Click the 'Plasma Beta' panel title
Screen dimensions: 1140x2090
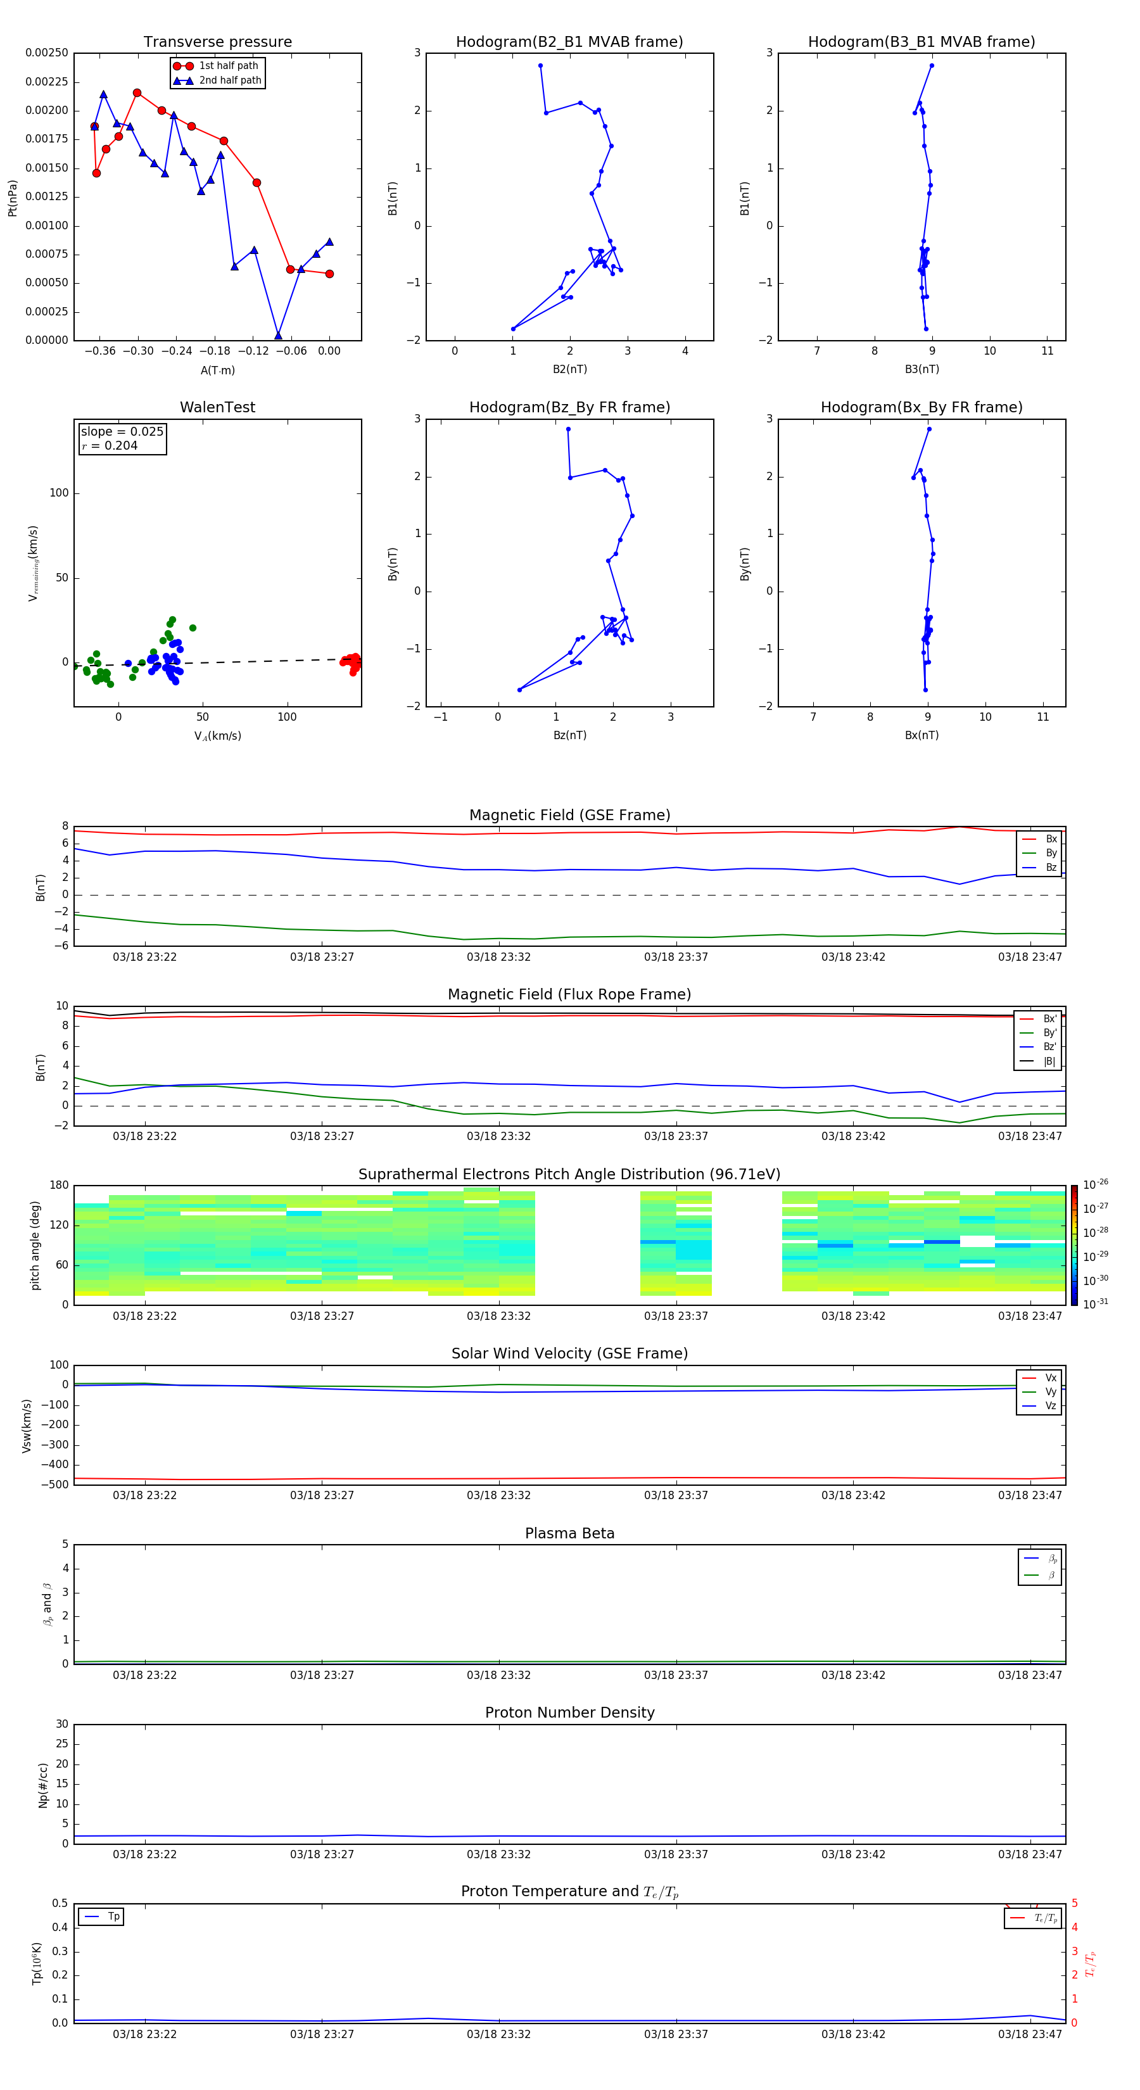tap(569, 1533)
